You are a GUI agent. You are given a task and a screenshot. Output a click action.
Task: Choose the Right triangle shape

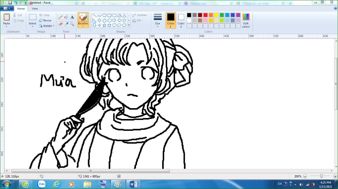pos(94,20)
